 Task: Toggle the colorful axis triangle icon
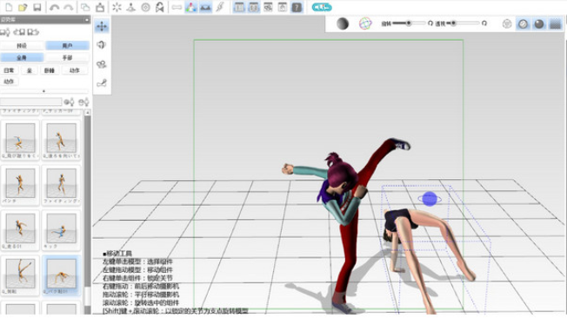pyautogui.click(x=191, y=7)
